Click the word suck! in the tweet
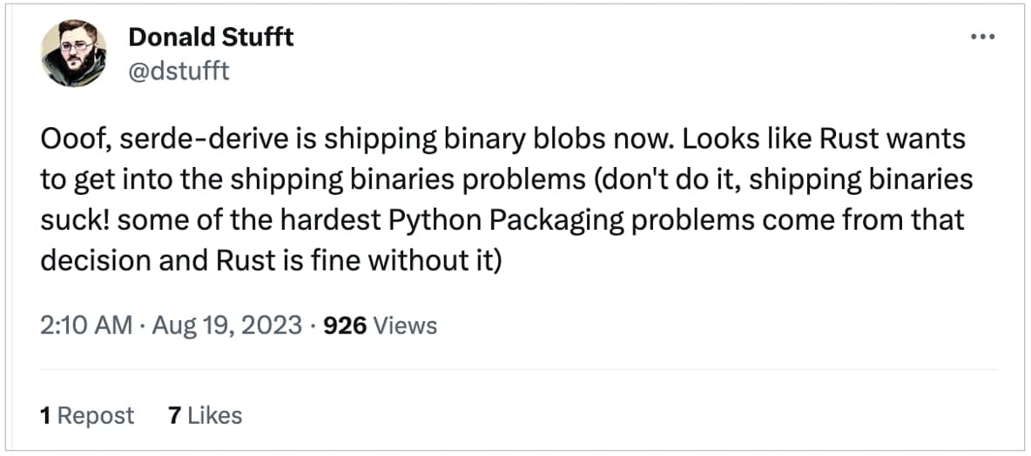Image resolution: width=1031 pixels, height=456 pixels. pyautogui.click(x=75, y=219)
